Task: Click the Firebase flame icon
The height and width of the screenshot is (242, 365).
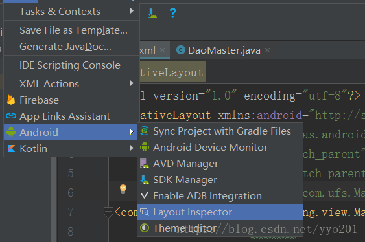Action: coord(11,100)
